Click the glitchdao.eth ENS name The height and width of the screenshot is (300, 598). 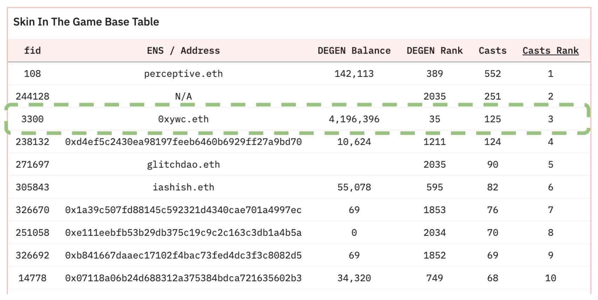click(183, 165)
